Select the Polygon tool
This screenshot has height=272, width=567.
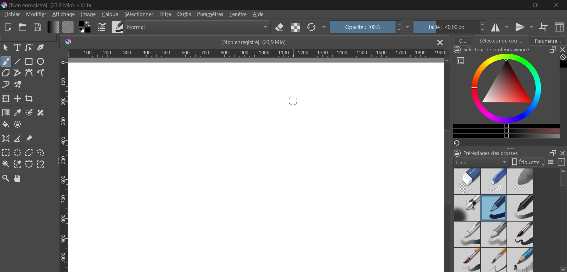[6, 73]
